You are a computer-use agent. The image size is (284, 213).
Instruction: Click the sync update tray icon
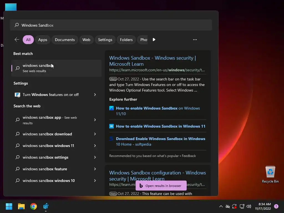click(234, 206)
